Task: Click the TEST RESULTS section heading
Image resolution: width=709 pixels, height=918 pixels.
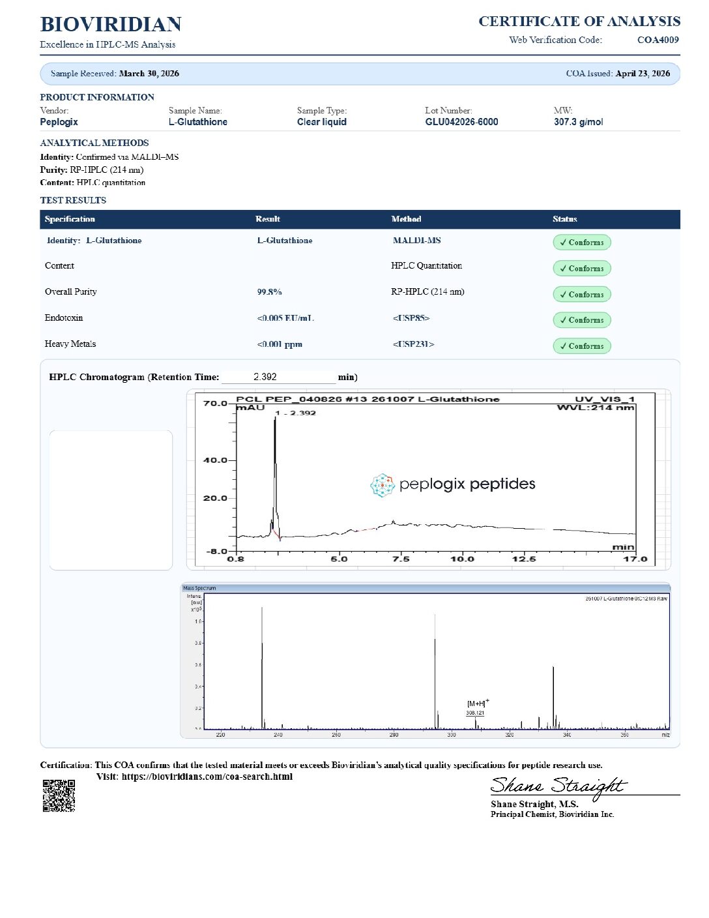Action: tap(73, 200)
